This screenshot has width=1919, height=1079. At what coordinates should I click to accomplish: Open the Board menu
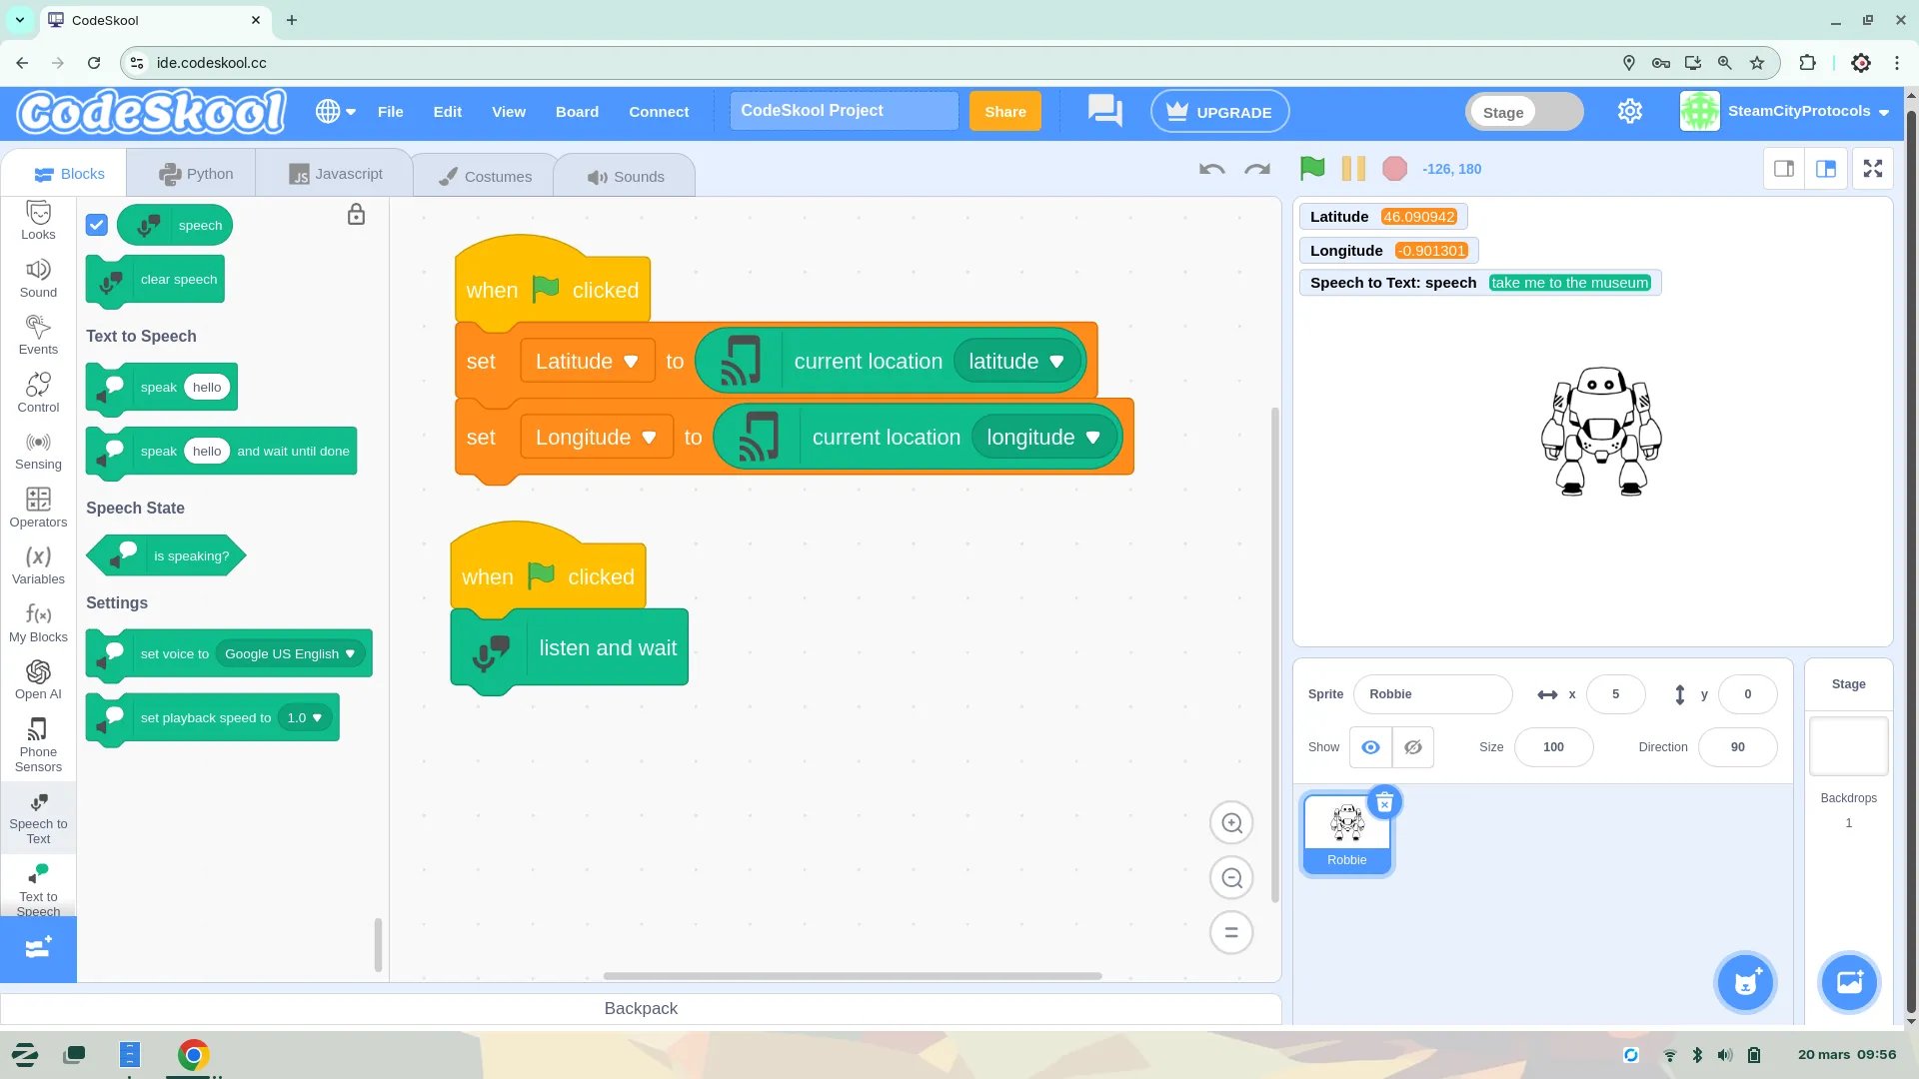point(577,112)
